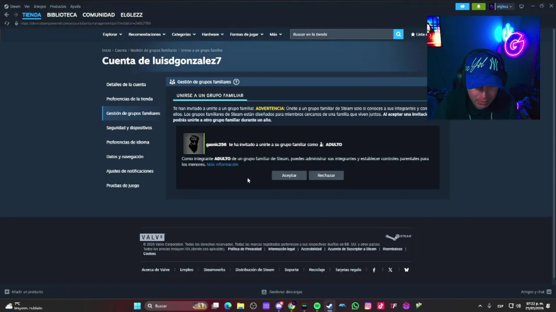
Task: Expand the Hardware dropdown
Action: pos(212,34)
